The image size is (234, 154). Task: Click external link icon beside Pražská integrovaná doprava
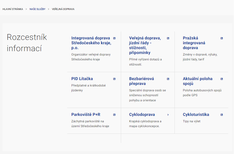[x=222, y=38]
